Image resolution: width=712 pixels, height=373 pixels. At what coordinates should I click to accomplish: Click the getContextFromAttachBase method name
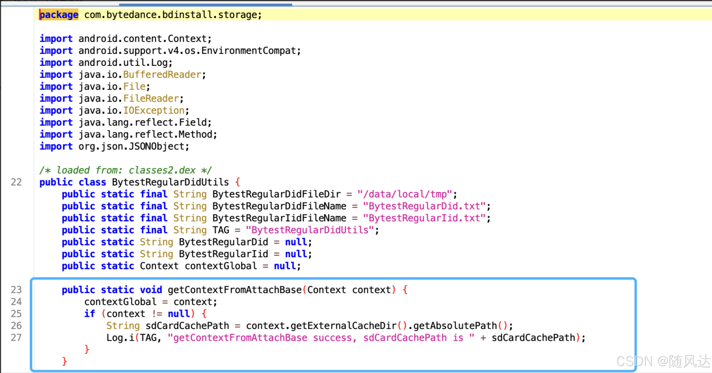point(235,290)
